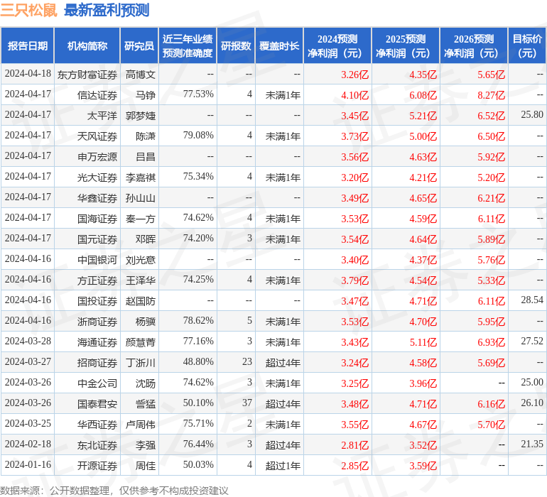Click target price 25.80
The width and height of the screenshot is (547, 497).
tap(532, 114)
